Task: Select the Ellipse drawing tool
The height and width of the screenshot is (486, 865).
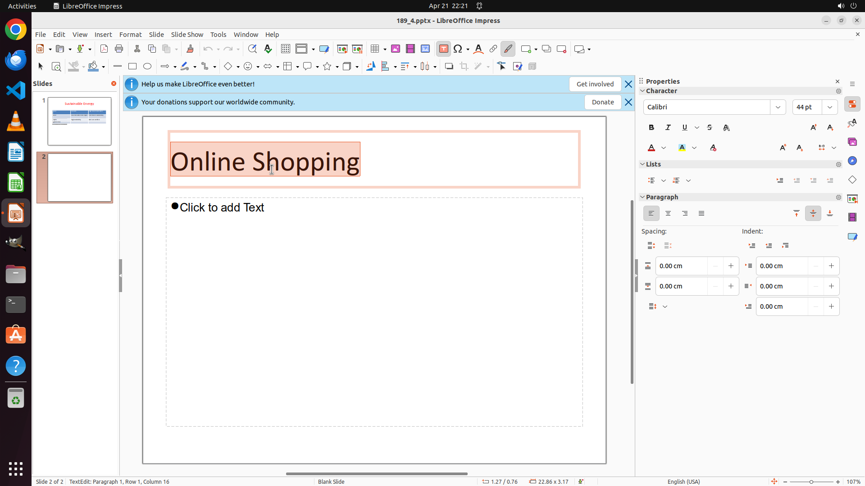Action: [147, 67]
